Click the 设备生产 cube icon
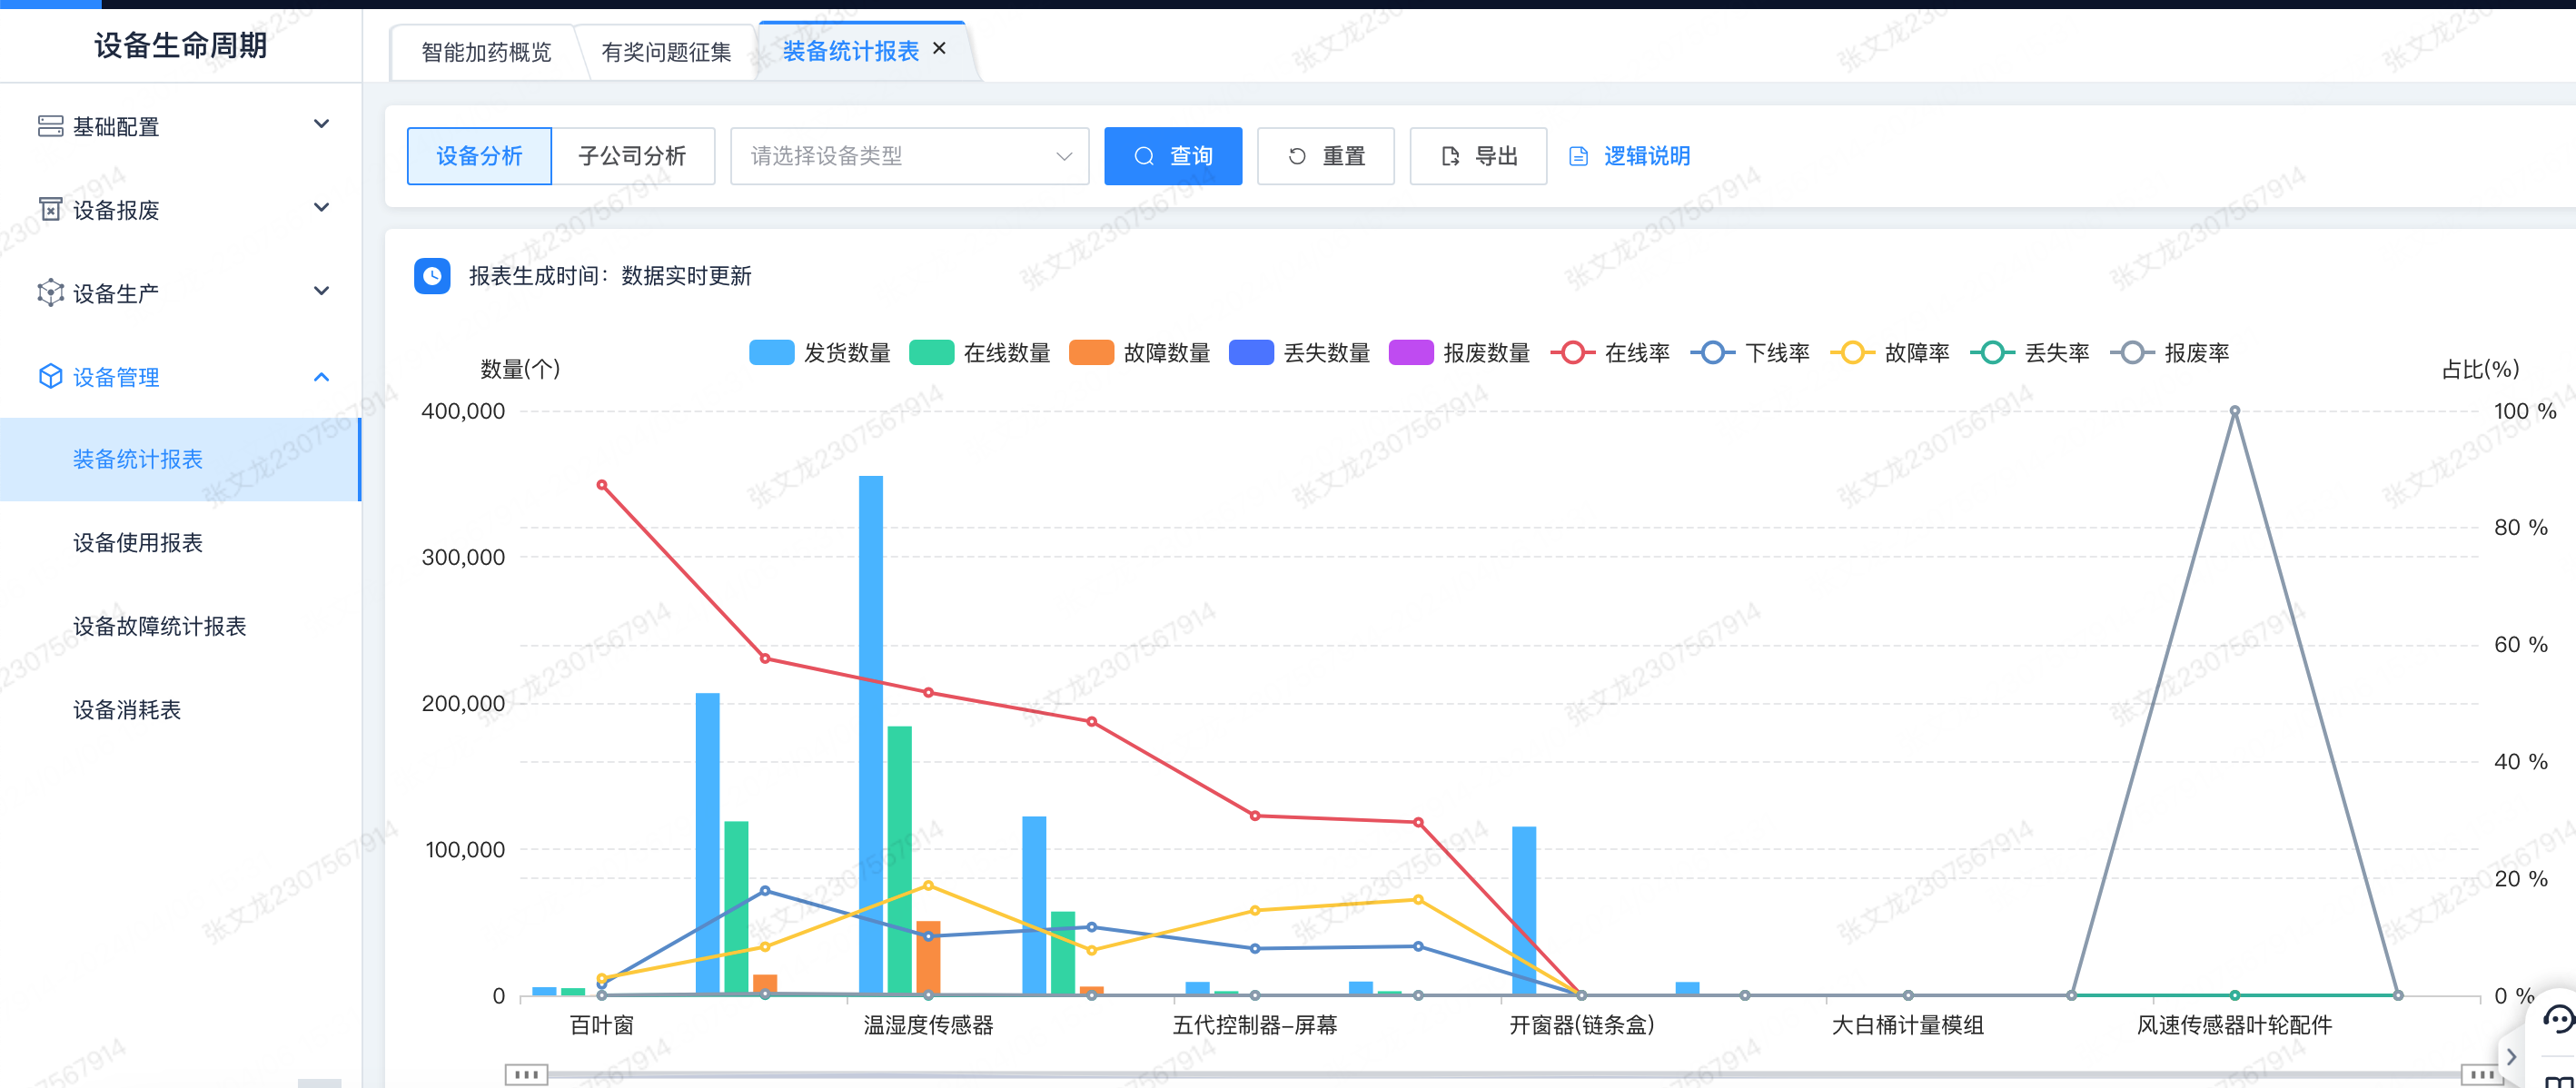The width and height of the screenshot is (2576, 1088). (x=50, y=293)
